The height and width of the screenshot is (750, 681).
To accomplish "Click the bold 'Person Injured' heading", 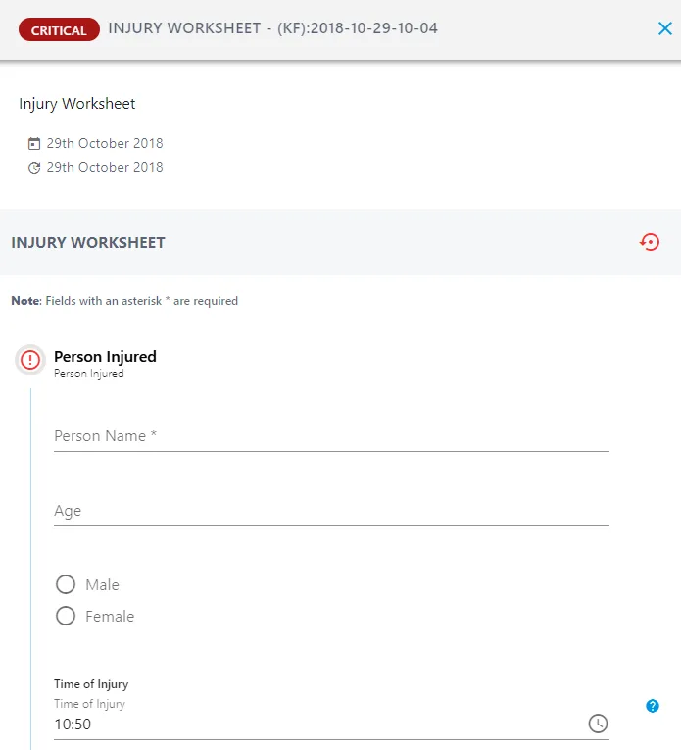I will pos(105,356).
